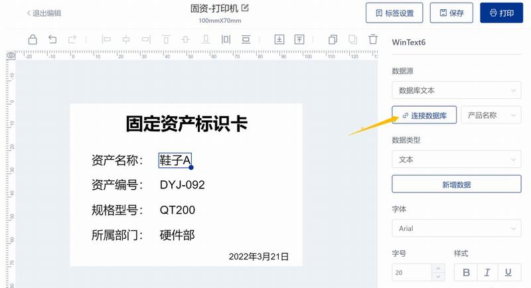531x288 pixels.
Task: Align selected elements to right edge
Action: 146,40
